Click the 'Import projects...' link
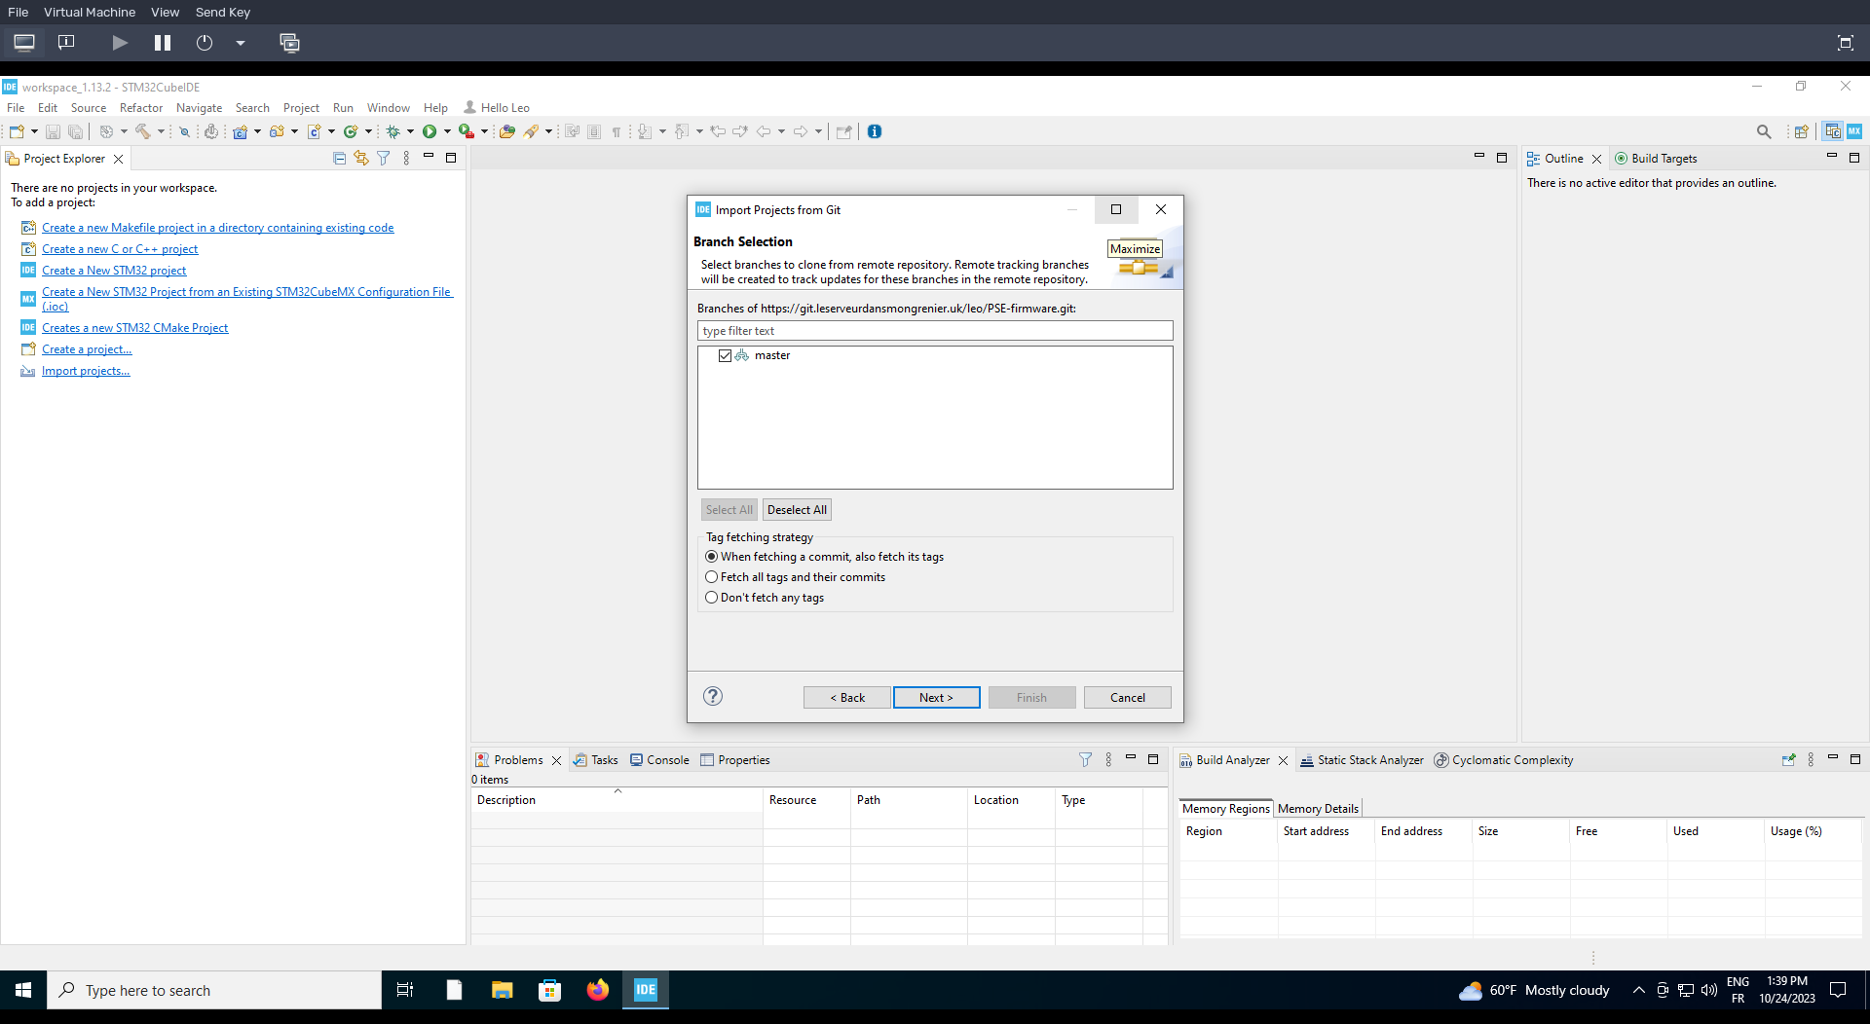Image resolution: width=1870 pixels, height=1024 pixels. (x=86, y=371)
